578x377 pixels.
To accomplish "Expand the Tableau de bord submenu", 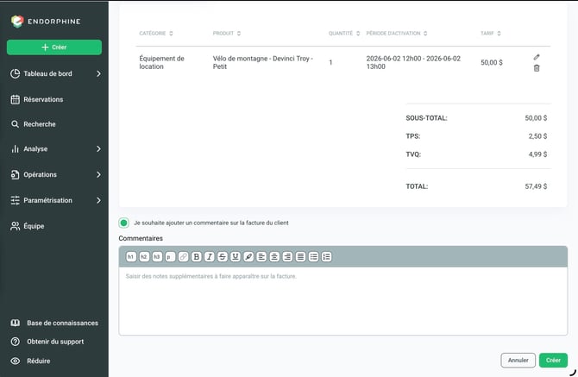I will pos(98,73).
